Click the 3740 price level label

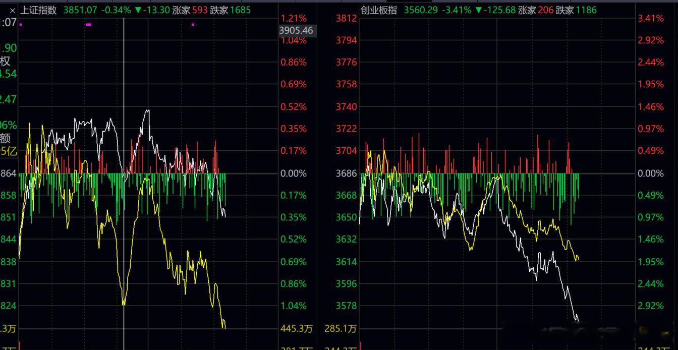coord(347,106)
